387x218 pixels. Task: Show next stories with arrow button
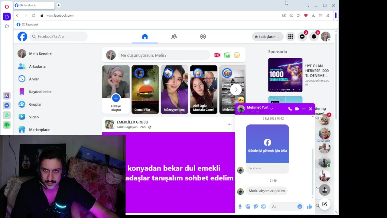[x=236, y=90]
